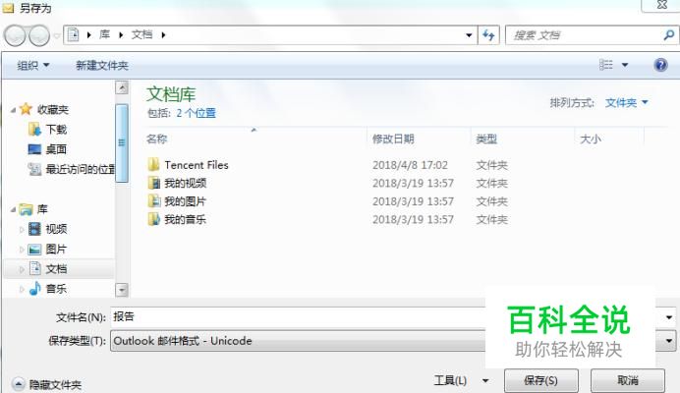Open 最近访问的位置 in favorites
680x393 pixels.
point(81,169)
